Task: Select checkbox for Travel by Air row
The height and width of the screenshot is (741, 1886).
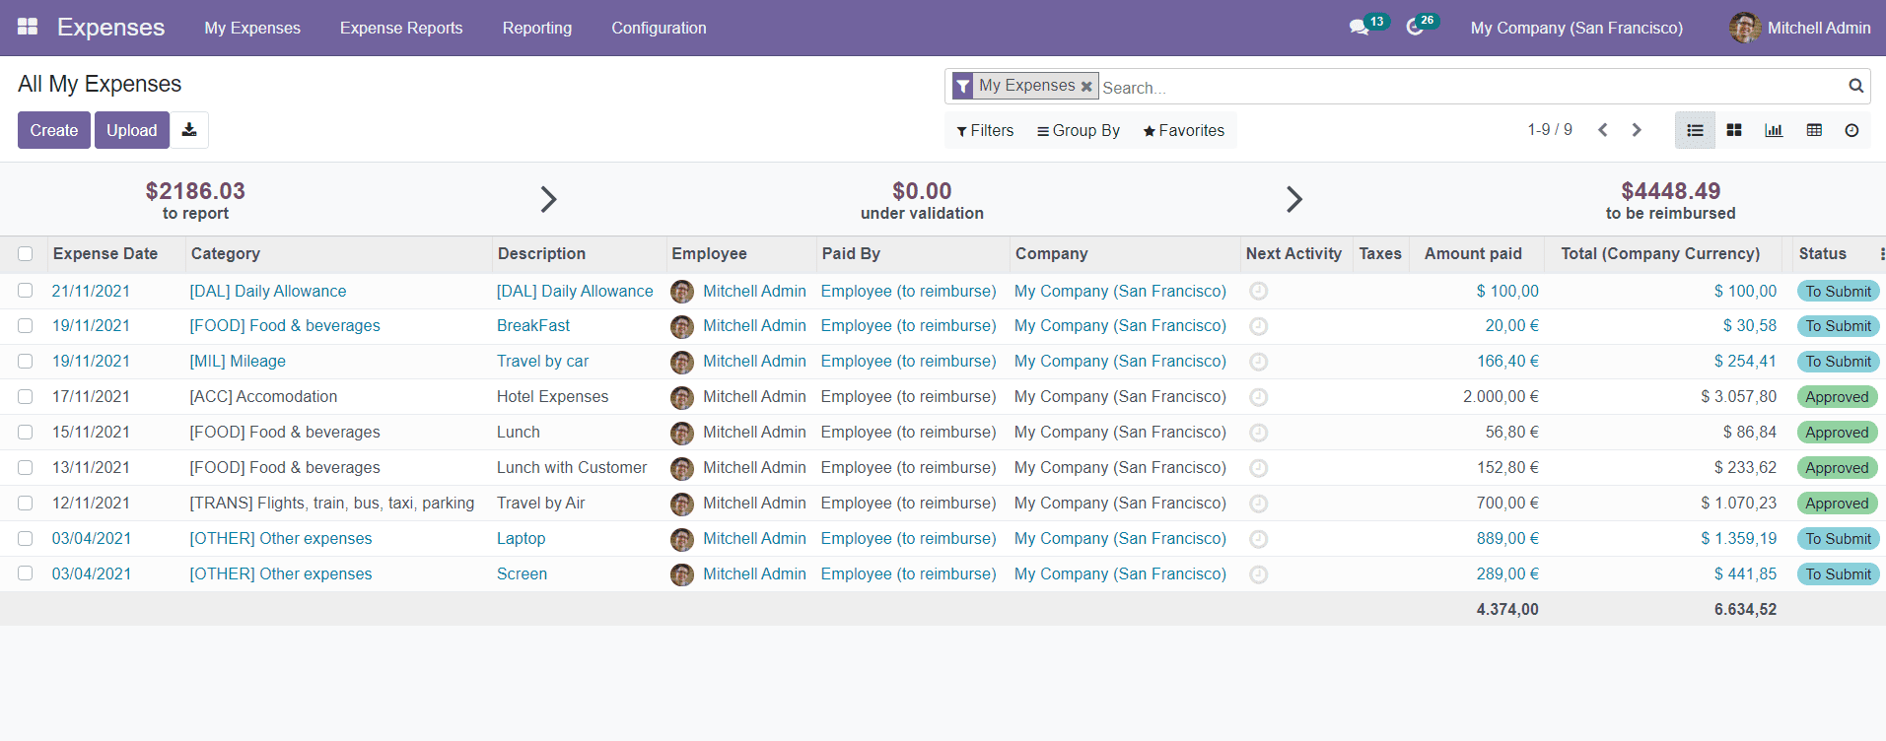Action: 26,504
